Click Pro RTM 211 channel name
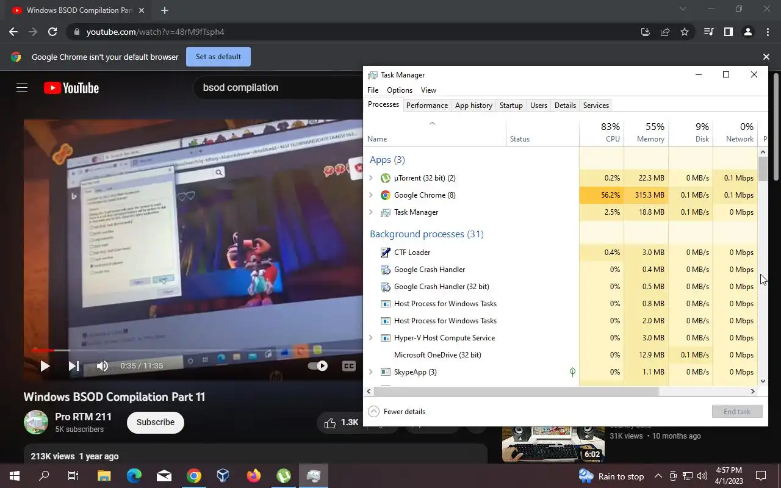Screen dimensions: 781x488 pyautogui.click(x=83, y=417)
